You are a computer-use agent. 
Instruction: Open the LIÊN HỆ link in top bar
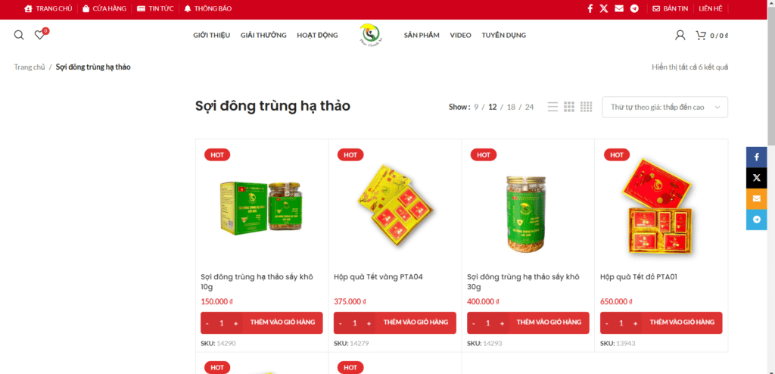[710, 8]
